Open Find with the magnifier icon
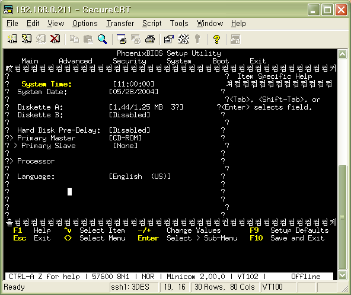The image size is (351, 295). click(103, 39)
